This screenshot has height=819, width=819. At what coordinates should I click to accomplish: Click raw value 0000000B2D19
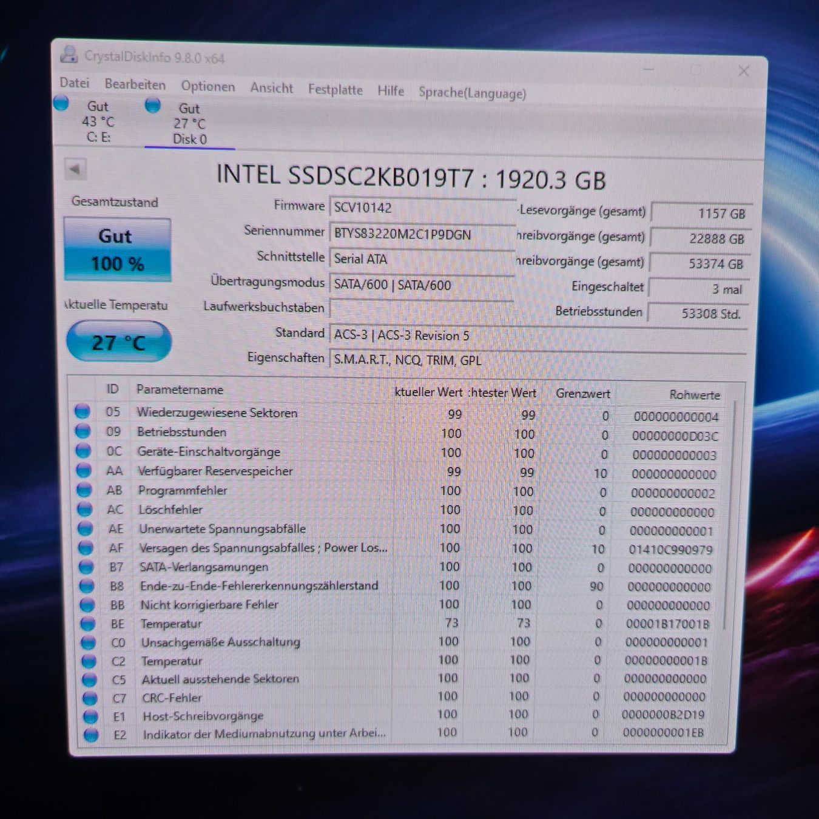(663, 715)
